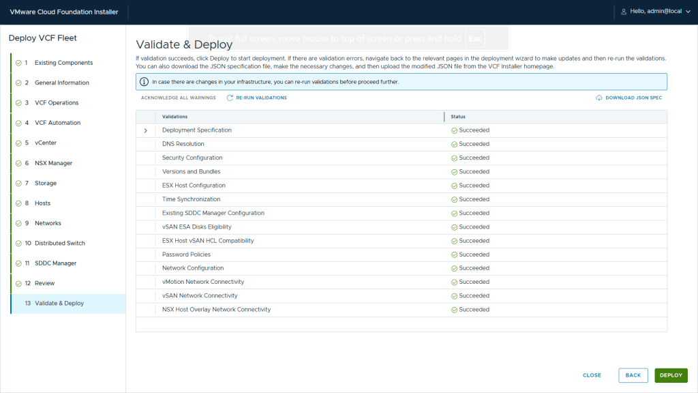The width and height of the screenshot is (698, 393).
Task: Click the green checkmark beside Existing Components step
Action: tap(18, 63)
